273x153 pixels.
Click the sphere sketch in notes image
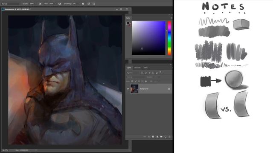234,79
